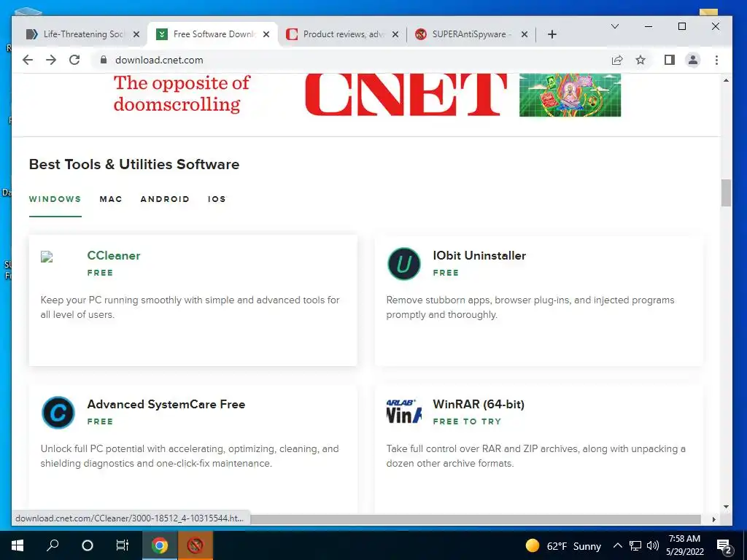The width and height of the screenshot is (747, 560).
Task: Click the vertical scrollbar thumb
Action: (726, 192)
